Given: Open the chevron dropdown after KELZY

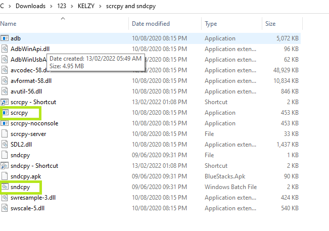Looking at the screenshot, I should tap(100, 6).
